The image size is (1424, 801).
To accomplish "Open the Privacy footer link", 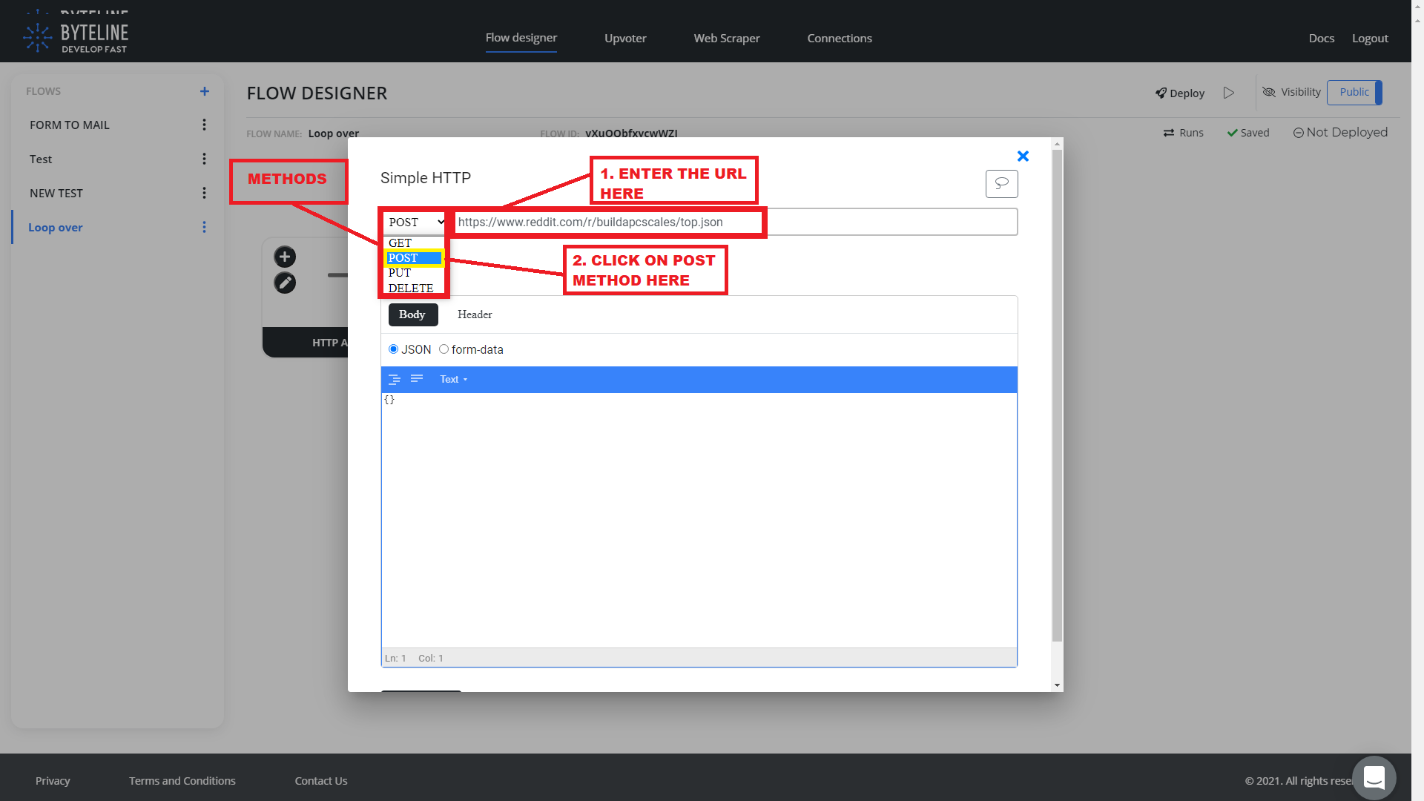I will [53, 780].
